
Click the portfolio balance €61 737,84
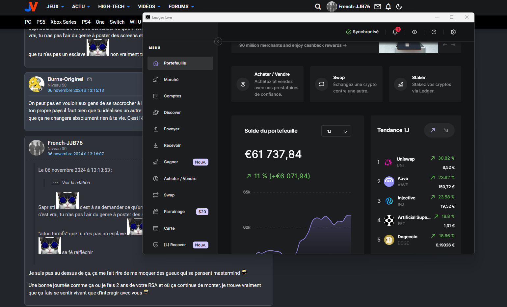[273, 154]
